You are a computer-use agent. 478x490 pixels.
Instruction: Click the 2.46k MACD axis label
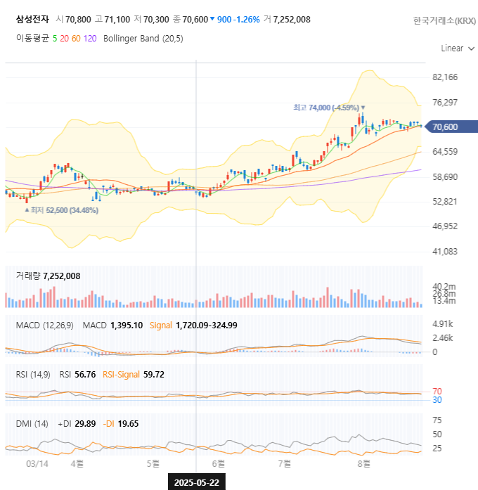(442, 338)
